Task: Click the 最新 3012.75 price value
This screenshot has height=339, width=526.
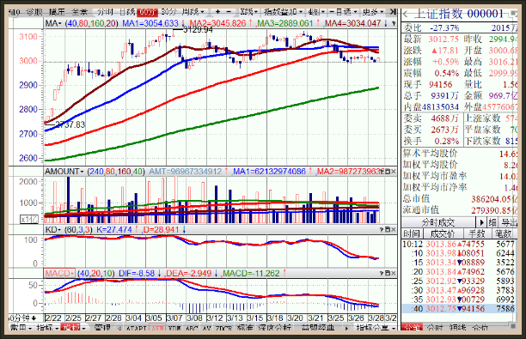Action: (x=443, y=39)
